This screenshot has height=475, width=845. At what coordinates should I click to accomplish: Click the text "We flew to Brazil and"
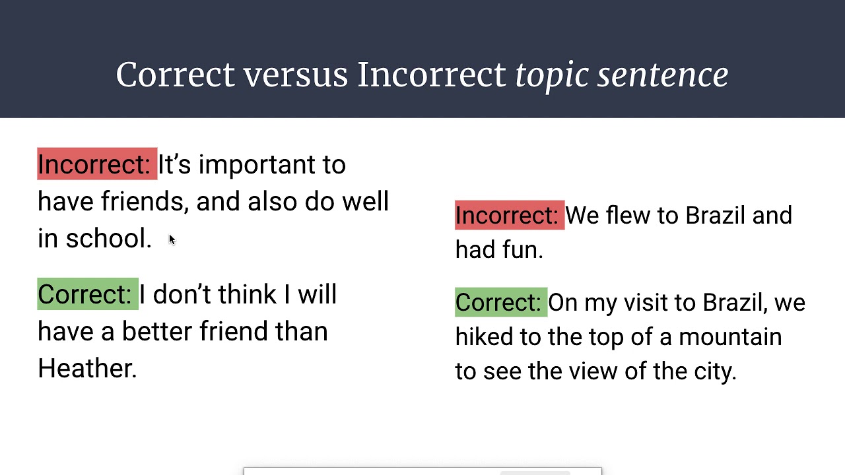click(678, 216)
